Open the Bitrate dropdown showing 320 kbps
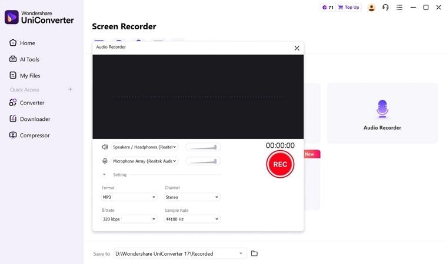The height and width of the screenshot is (264, 446). point(129,219)
